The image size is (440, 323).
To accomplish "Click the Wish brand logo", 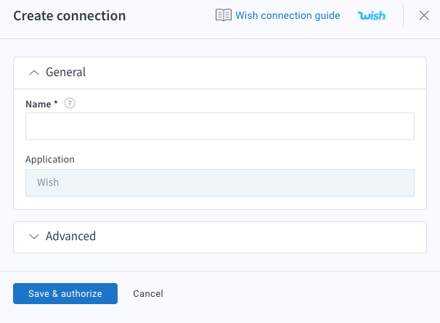I will [372, 15].
